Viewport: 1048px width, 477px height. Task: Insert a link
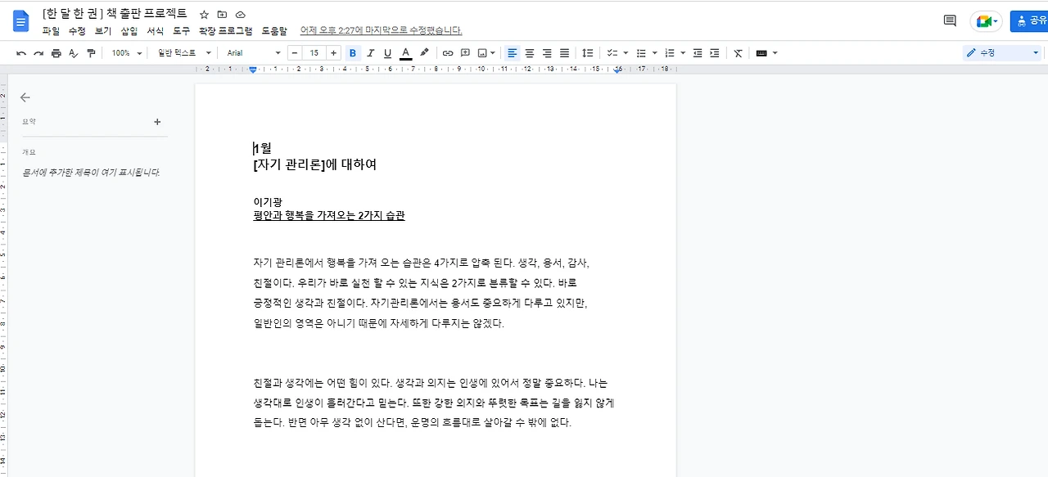(x=447, y=52)
